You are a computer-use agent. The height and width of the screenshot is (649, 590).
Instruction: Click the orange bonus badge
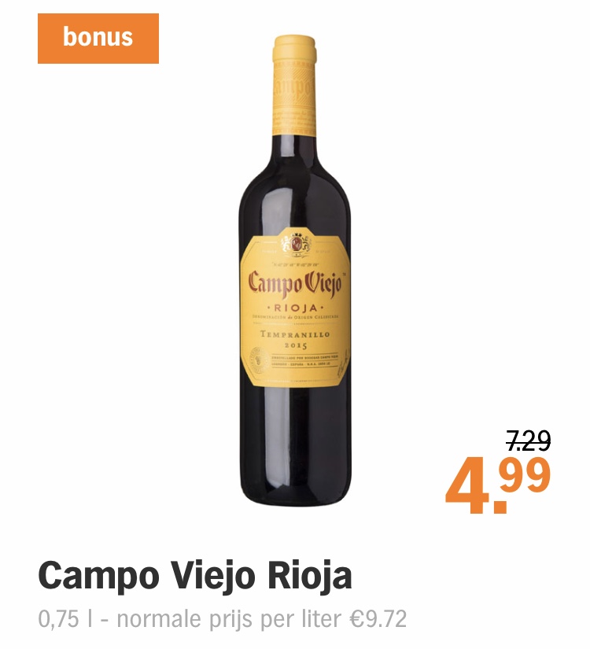point(98,39)
